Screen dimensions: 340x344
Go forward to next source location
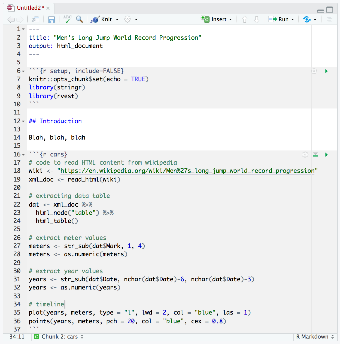coord(20,19)
